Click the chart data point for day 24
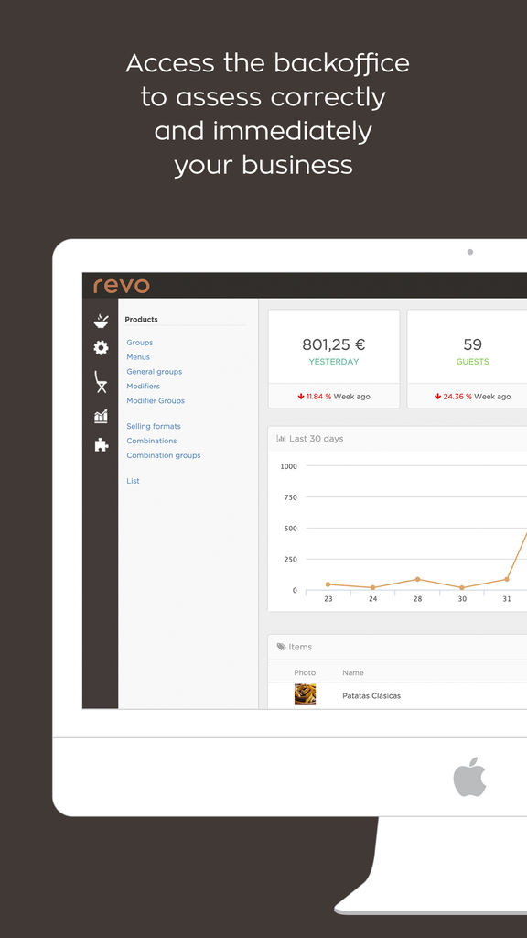This screenshot has width=527, height=938. (373, 587)
